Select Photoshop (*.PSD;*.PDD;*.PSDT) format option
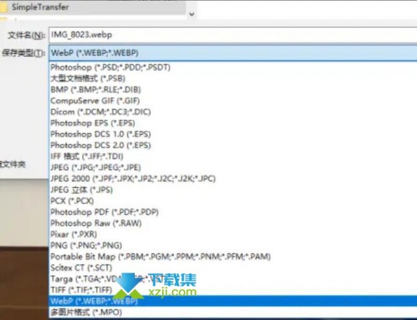 (233, 67)
